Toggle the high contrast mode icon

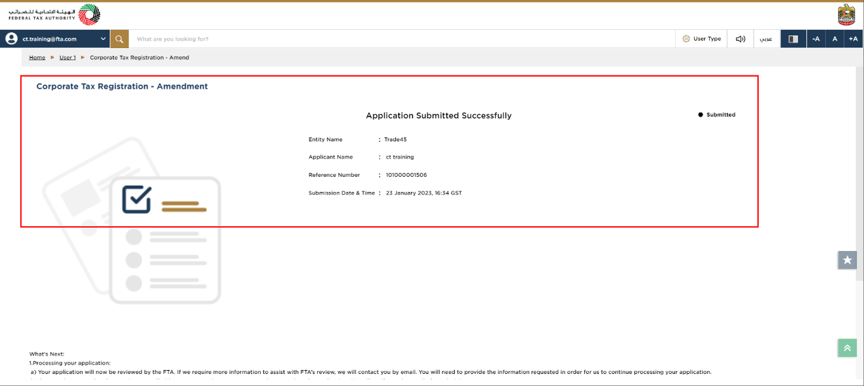(x=793, y=39)
